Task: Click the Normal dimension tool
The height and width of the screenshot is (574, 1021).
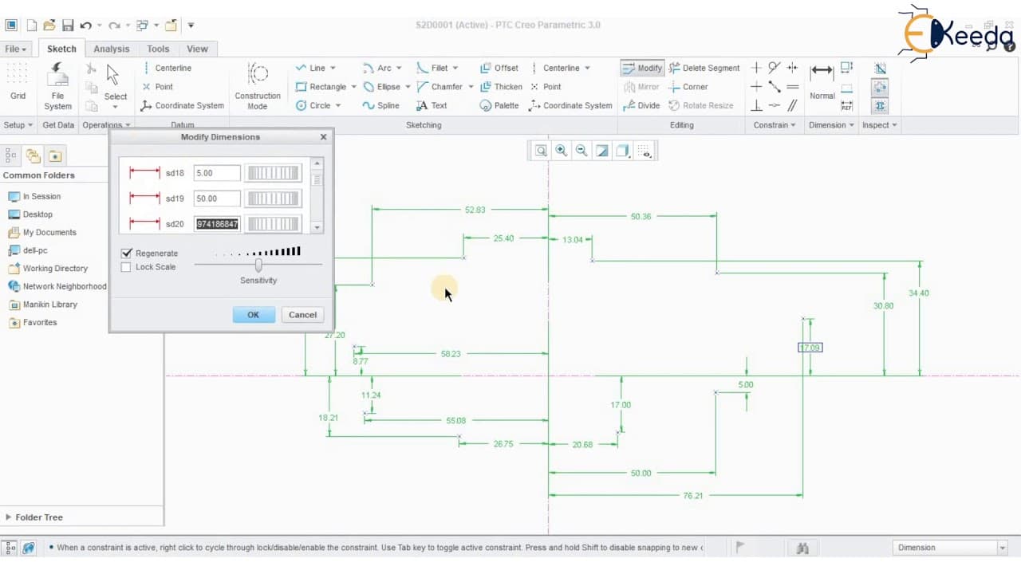Action: (x=822, y=82)
